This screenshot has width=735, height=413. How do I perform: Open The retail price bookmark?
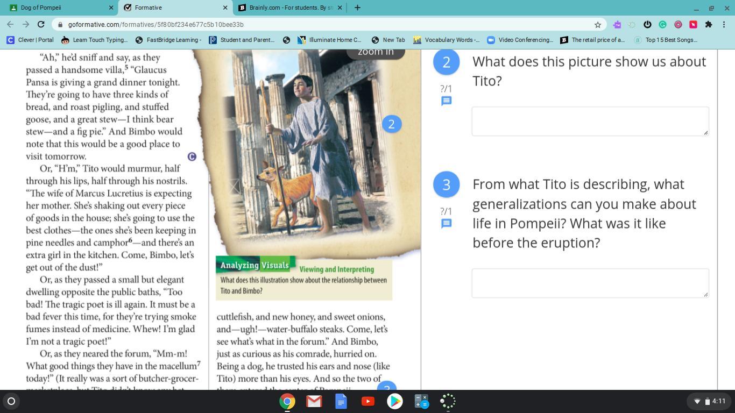[592, 40]
